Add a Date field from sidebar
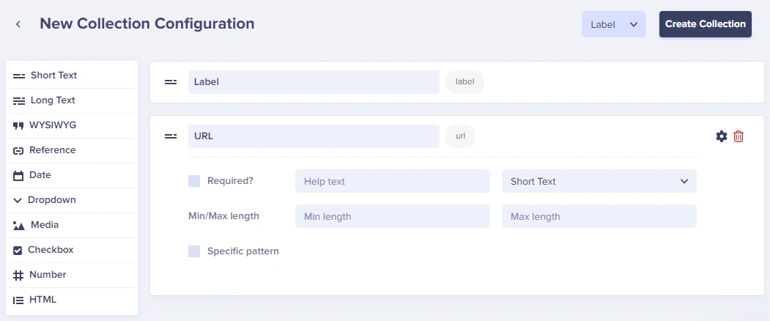Image resolution: width=770 pixels, height=321 pixels. coord(40,175)
